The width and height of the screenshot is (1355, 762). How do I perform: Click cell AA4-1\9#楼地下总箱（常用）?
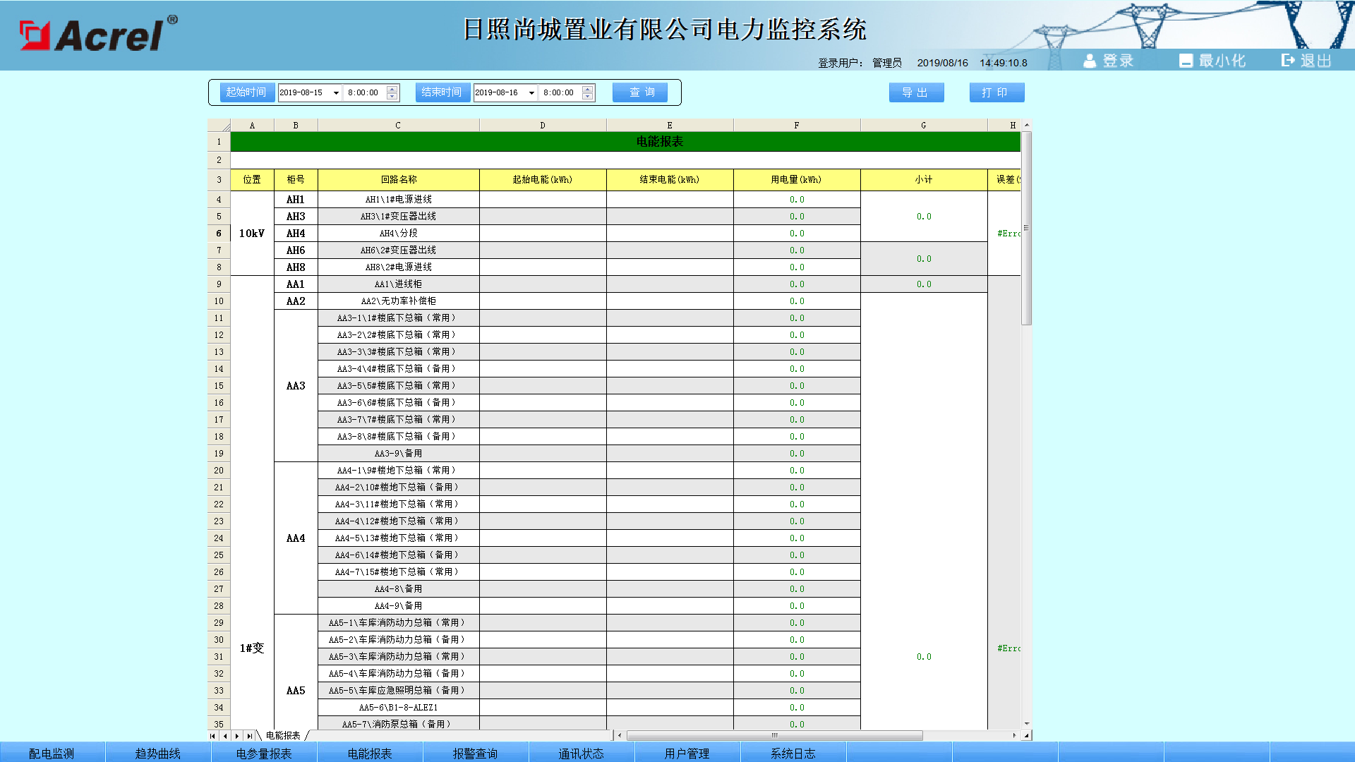tap(399, 471)
